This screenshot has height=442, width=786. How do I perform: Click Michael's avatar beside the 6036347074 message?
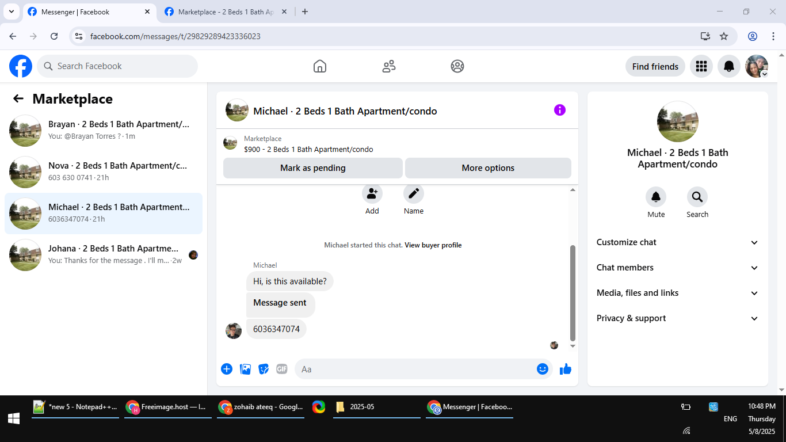(234, 331)
